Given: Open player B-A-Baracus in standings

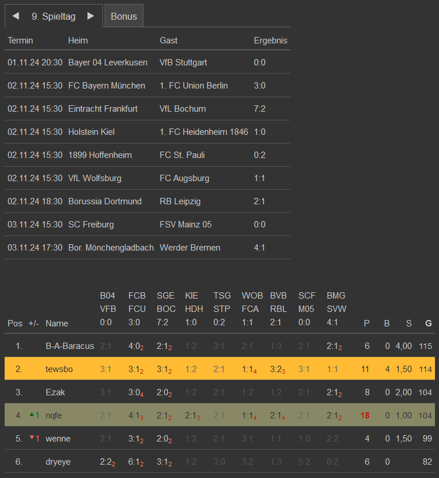Looking at the screenshot, I should coord(69,346).
